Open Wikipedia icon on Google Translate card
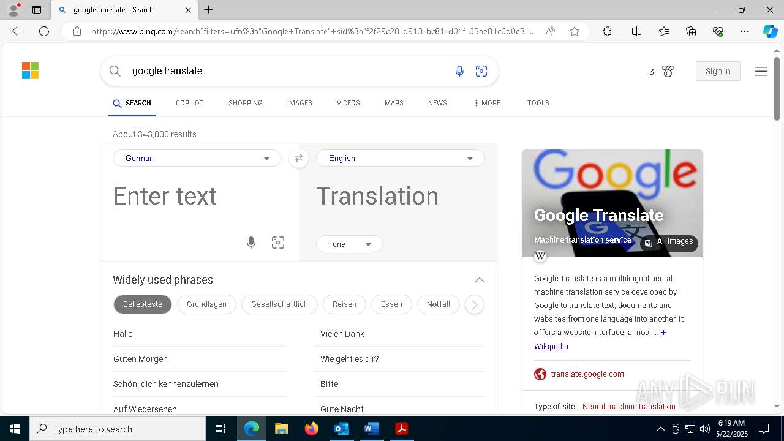 [540, 256]
